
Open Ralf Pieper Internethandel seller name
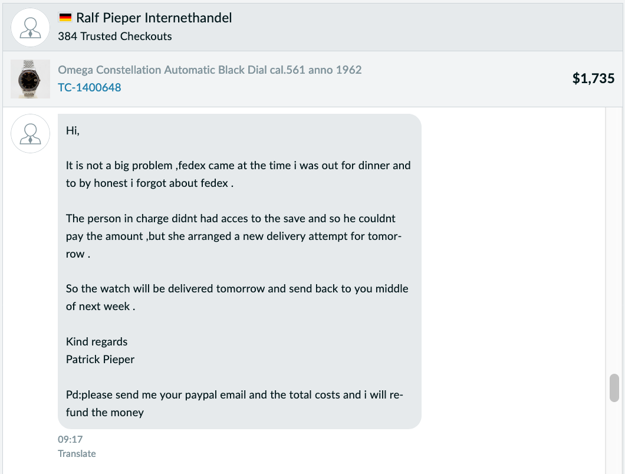click(154, 18)
